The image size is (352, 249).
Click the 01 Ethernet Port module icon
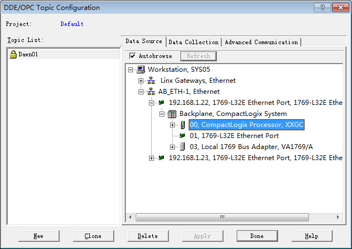click(x=182, y=136)
